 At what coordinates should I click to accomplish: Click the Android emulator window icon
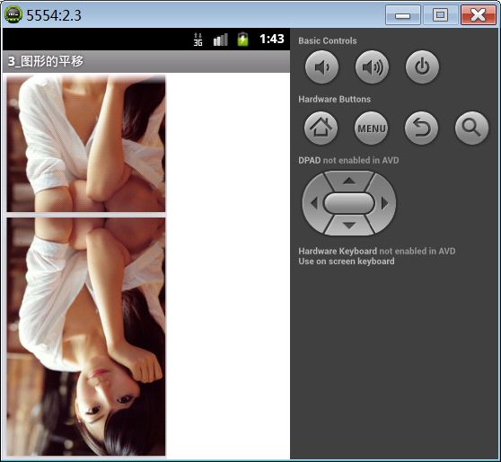pos(13,14)
